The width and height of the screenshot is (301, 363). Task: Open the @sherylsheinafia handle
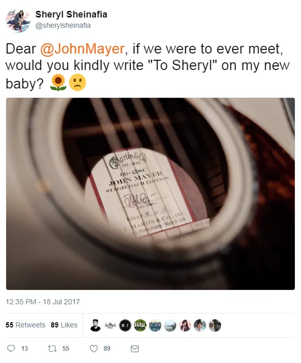coord(63,25)
